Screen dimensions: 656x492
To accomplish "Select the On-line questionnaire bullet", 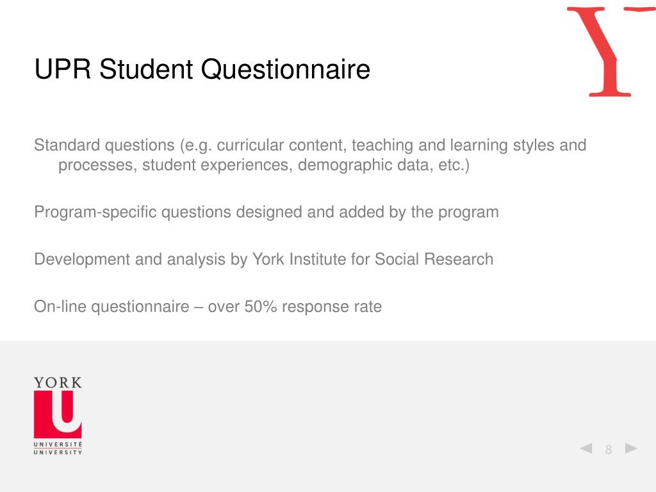I will click(x=208, y=307).
